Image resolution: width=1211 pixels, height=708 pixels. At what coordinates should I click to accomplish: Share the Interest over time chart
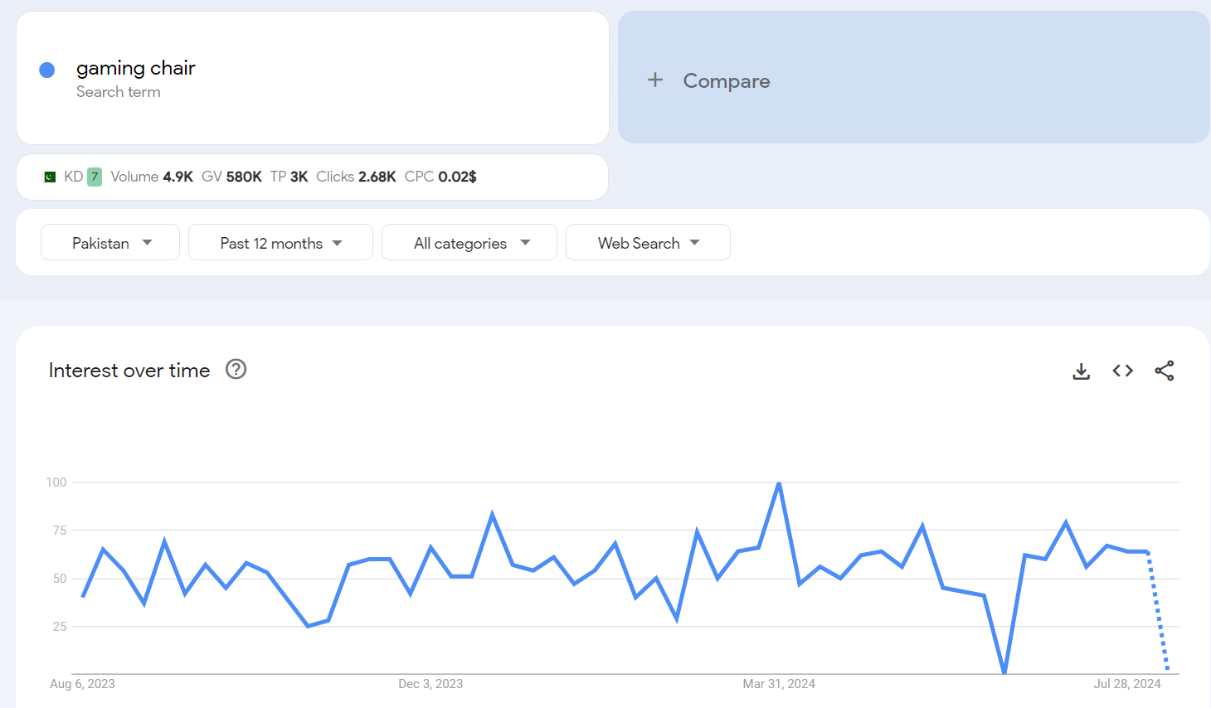coord(1164,371)
